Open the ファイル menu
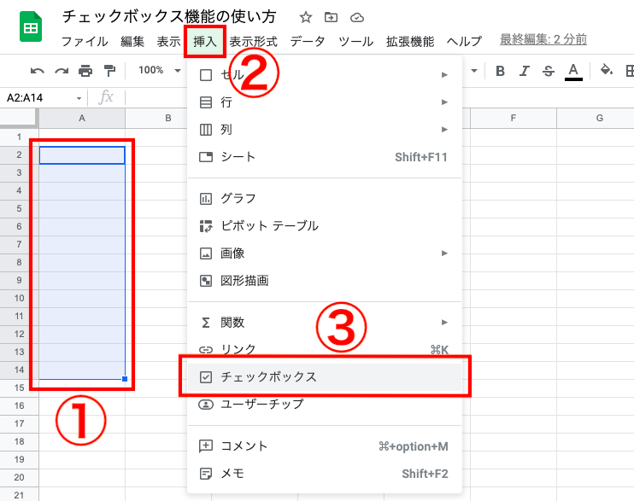Viewport: 634px width, 501px height. 85,41
